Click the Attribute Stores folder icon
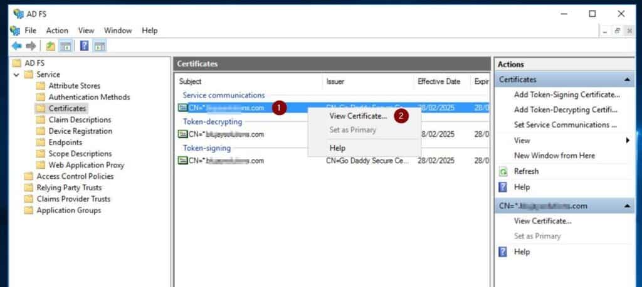The height and width of the screenshot is (287, 642). point(41,86)
